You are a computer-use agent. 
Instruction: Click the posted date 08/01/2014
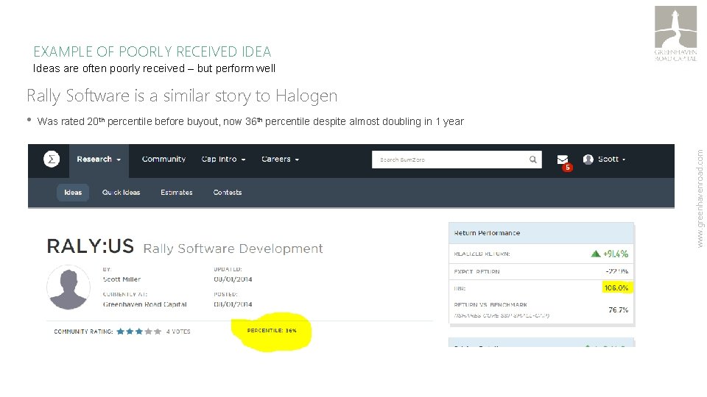pos(233,304)
